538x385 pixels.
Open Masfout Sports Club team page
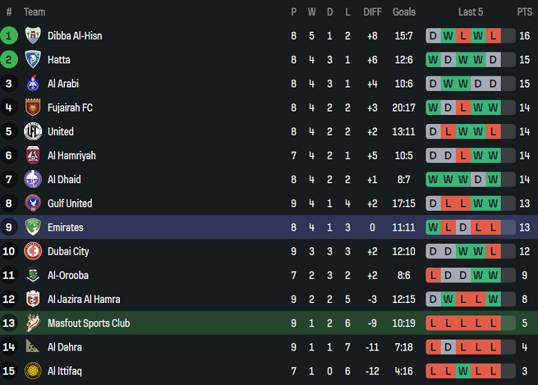coord(88,323)
